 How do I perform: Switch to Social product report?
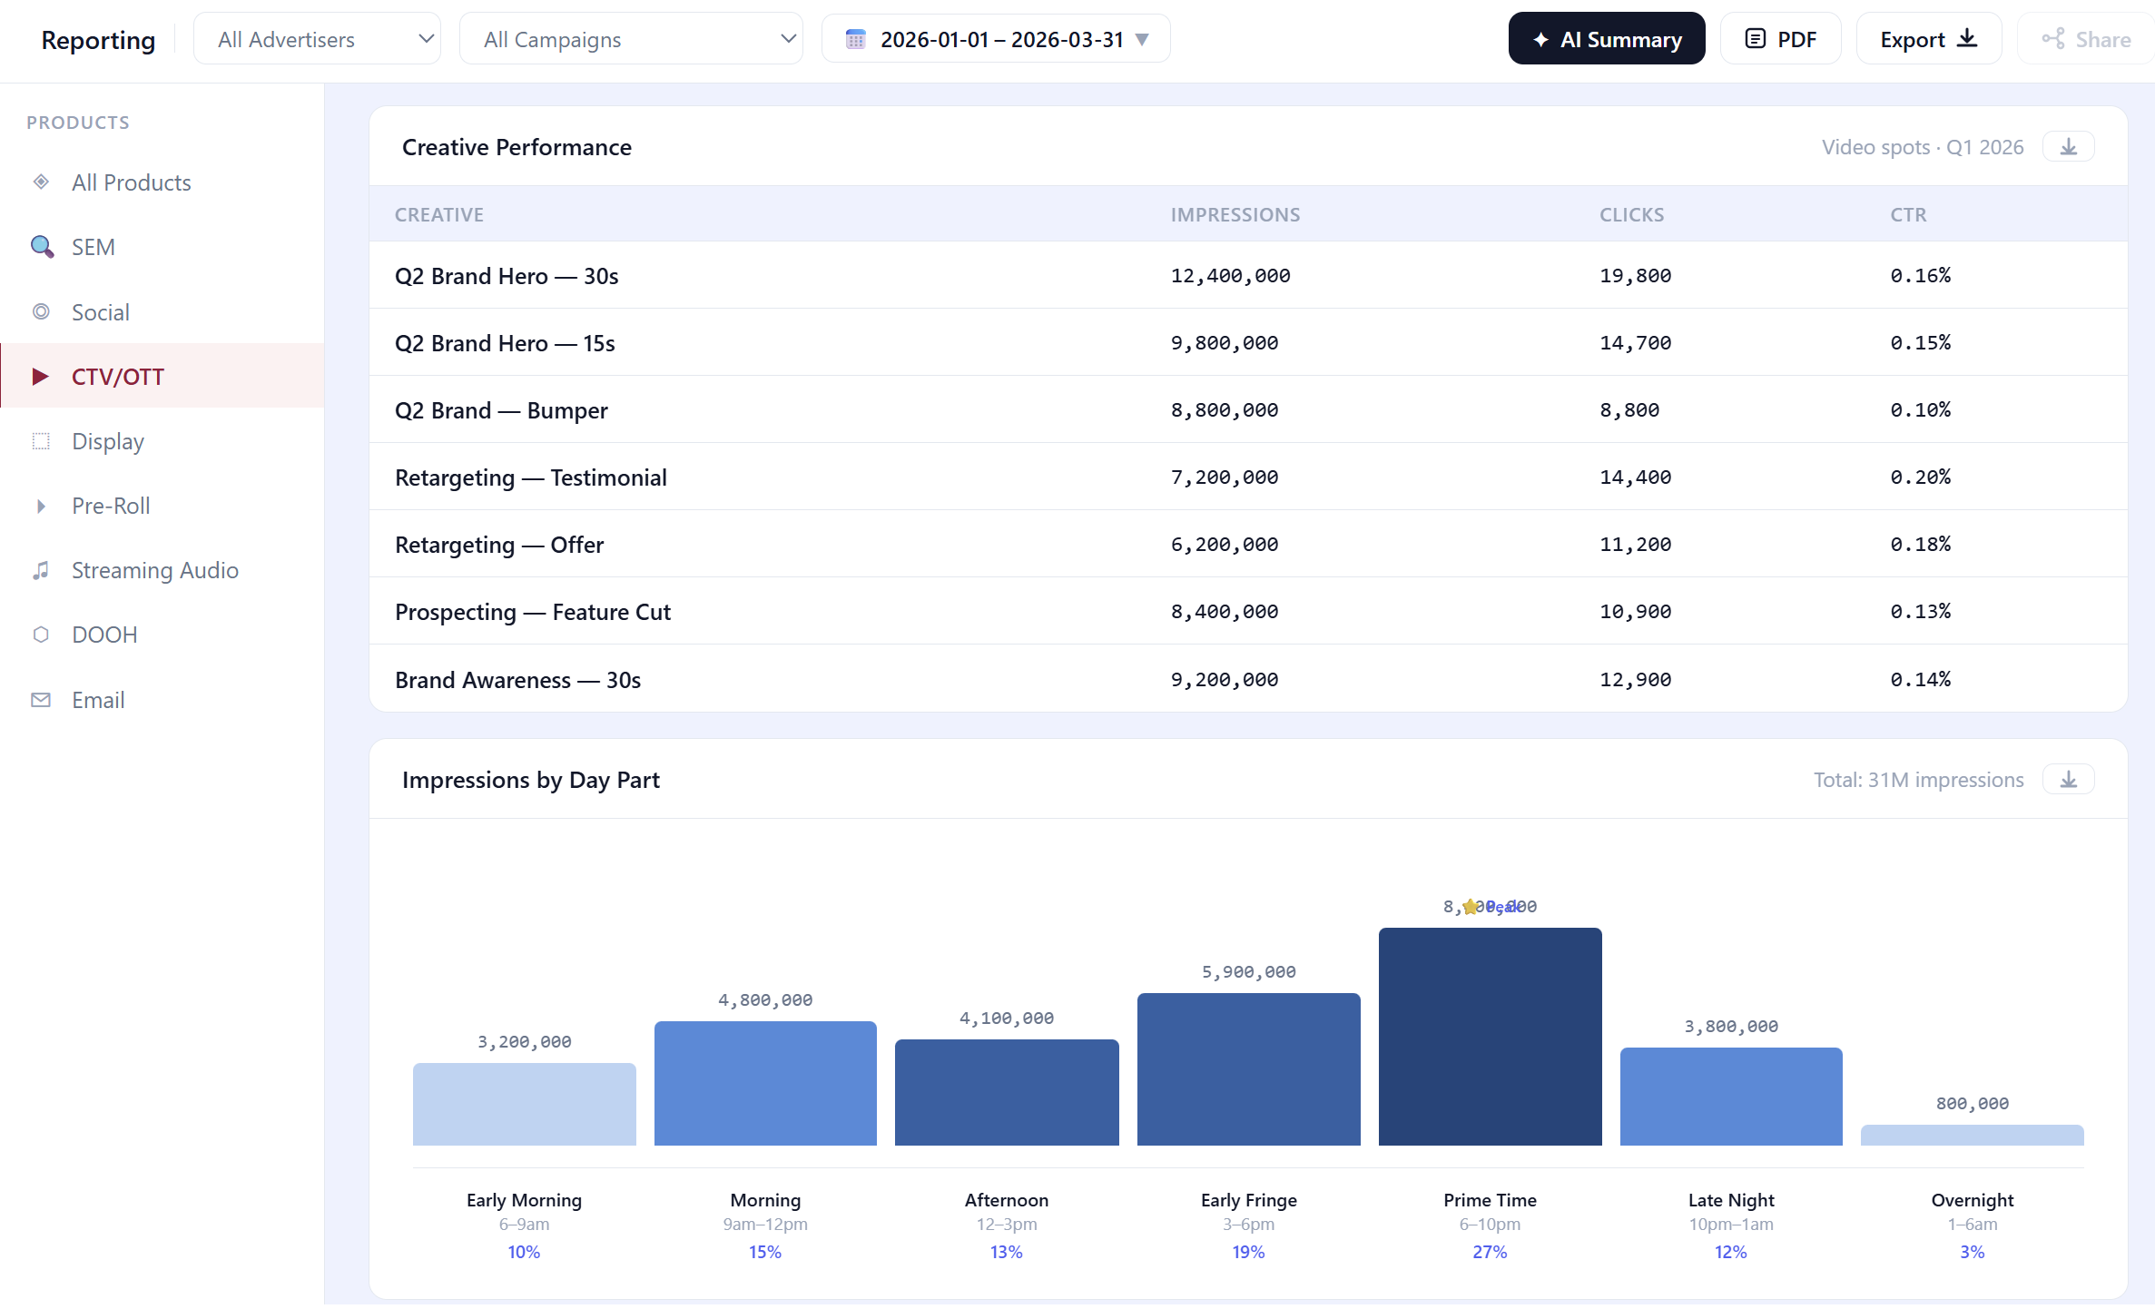[162, 311]
